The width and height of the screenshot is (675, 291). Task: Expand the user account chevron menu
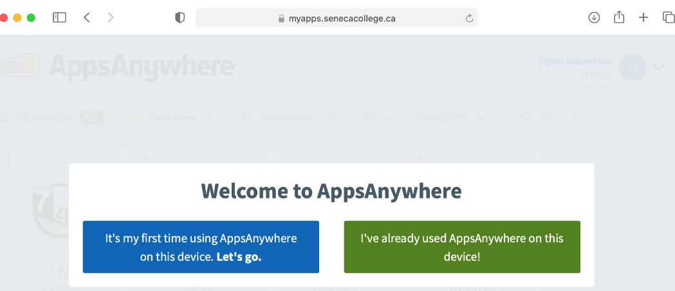coord(658,67)
